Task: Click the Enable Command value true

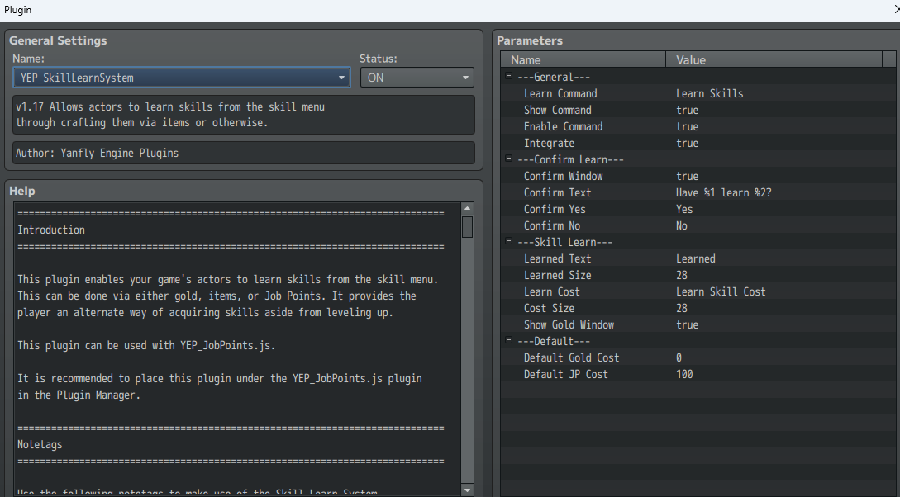Action: [x=687, y=126]
